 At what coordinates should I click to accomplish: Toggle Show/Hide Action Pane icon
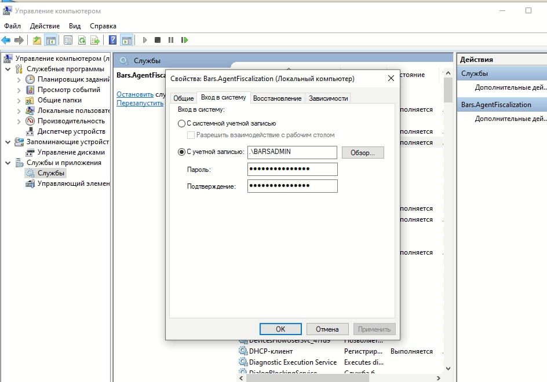point(127,40)
